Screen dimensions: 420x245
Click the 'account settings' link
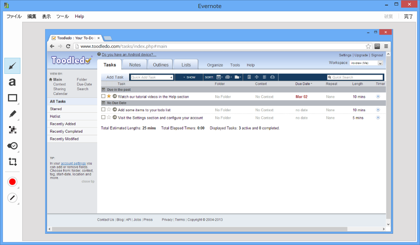tap(73, 163)
